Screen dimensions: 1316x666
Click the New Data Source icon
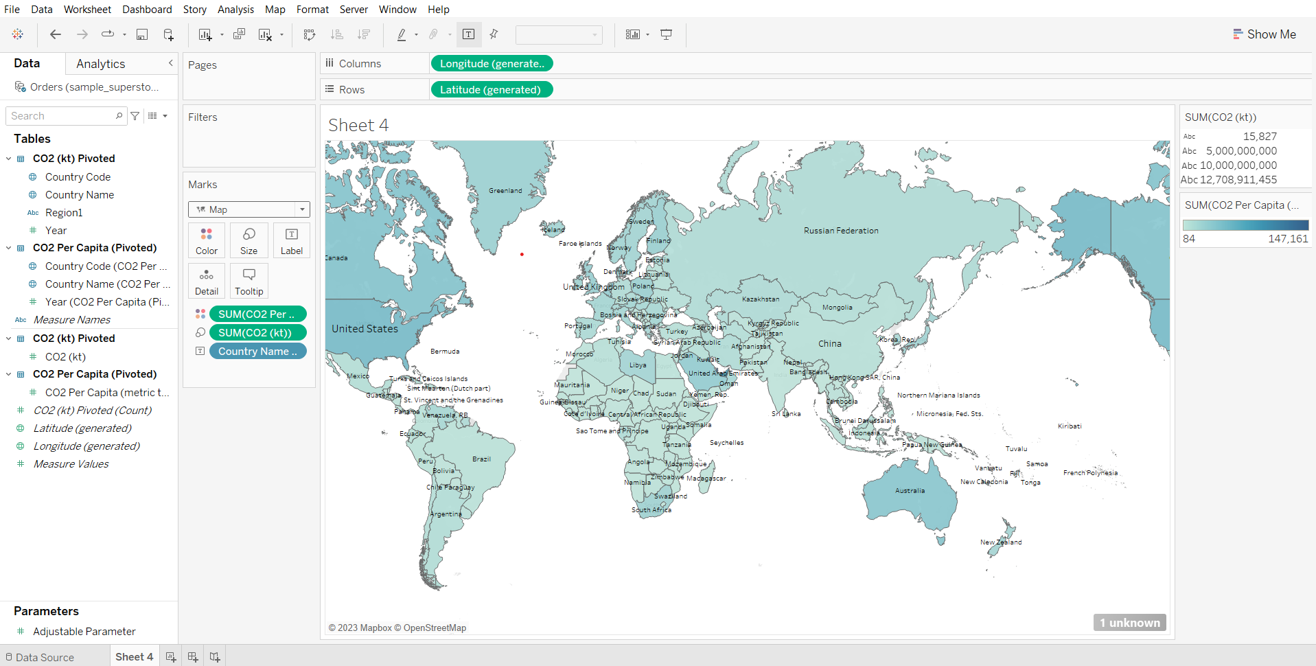point(168,34)
